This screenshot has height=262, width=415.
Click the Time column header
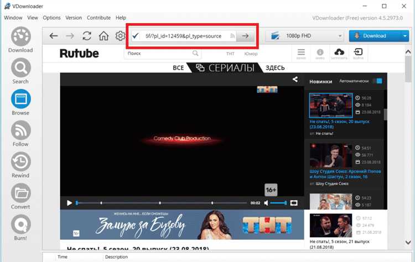[x=63, y=256]
